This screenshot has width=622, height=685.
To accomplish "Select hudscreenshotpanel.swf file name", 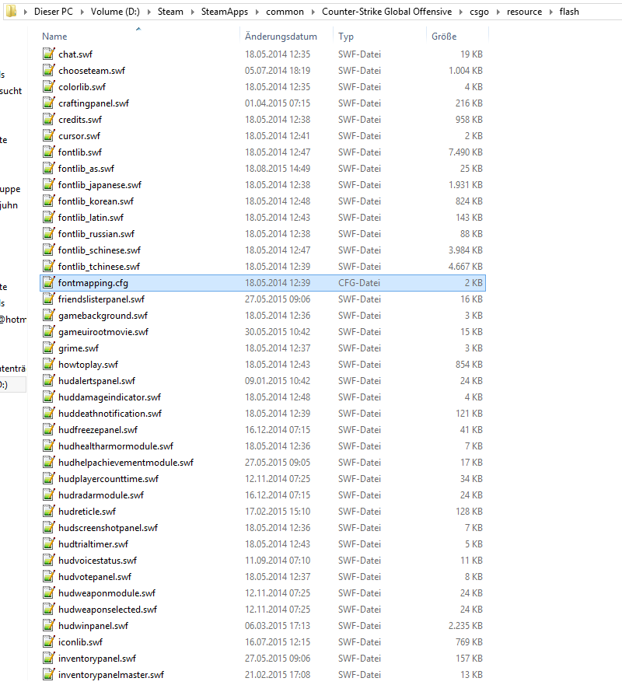I will click(x=108, y=528).
